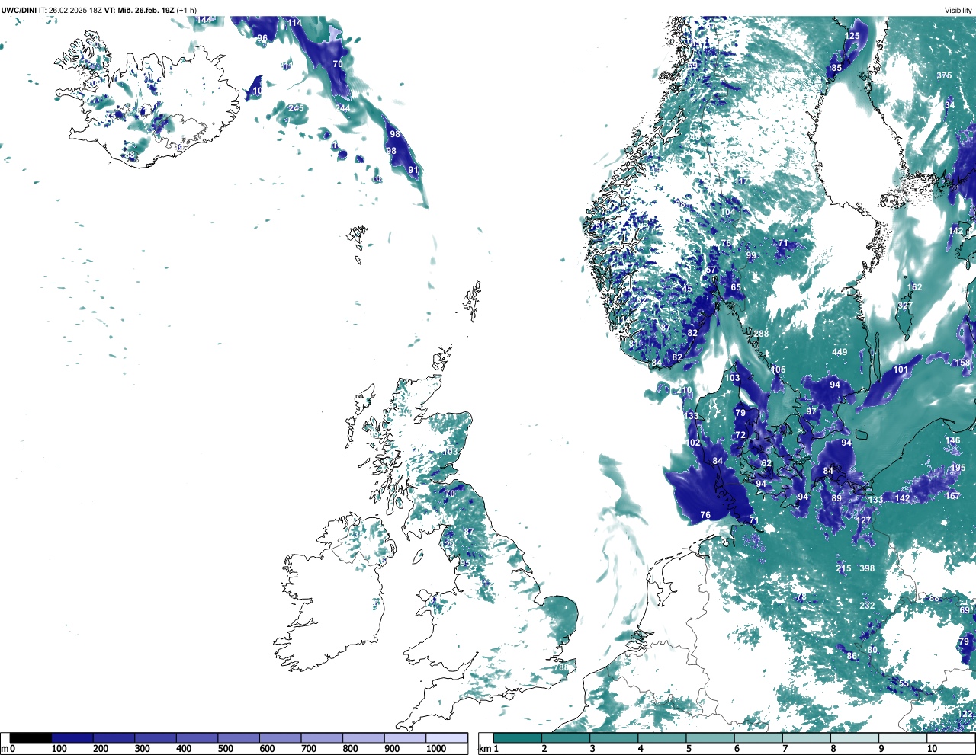Viewport: 976px width, 755px height.
Task: Click the '788' value near the Thames estuary
Action: click(561, 667)
